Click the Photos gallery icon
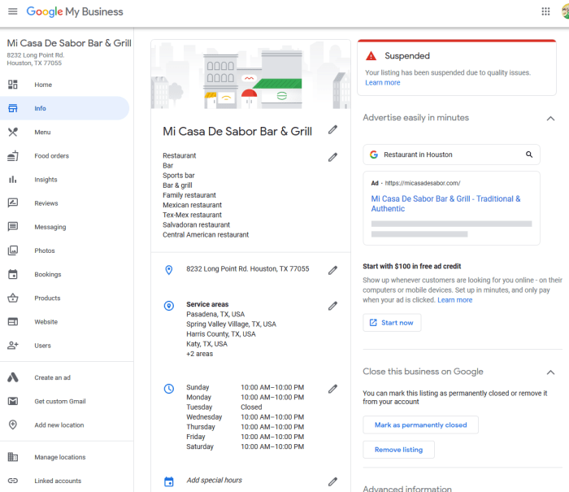 tap(13, 250)
